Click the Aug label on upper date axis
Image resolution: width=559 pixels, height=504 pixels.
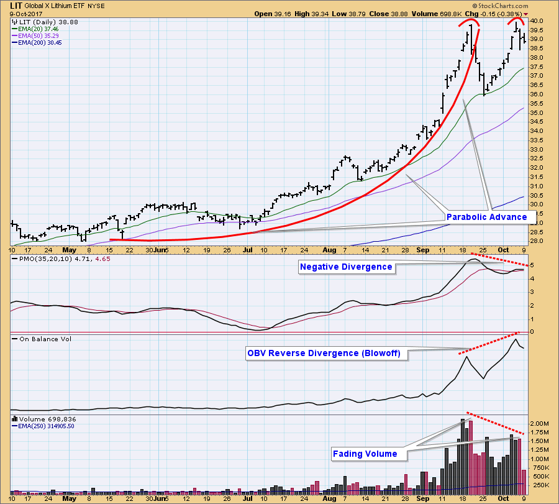[329, 250]
